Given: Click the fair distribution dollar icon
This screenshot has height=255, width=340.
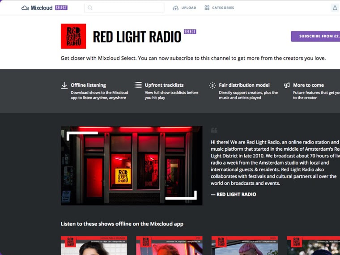Looking at the screenshot, I should [212, 85].
